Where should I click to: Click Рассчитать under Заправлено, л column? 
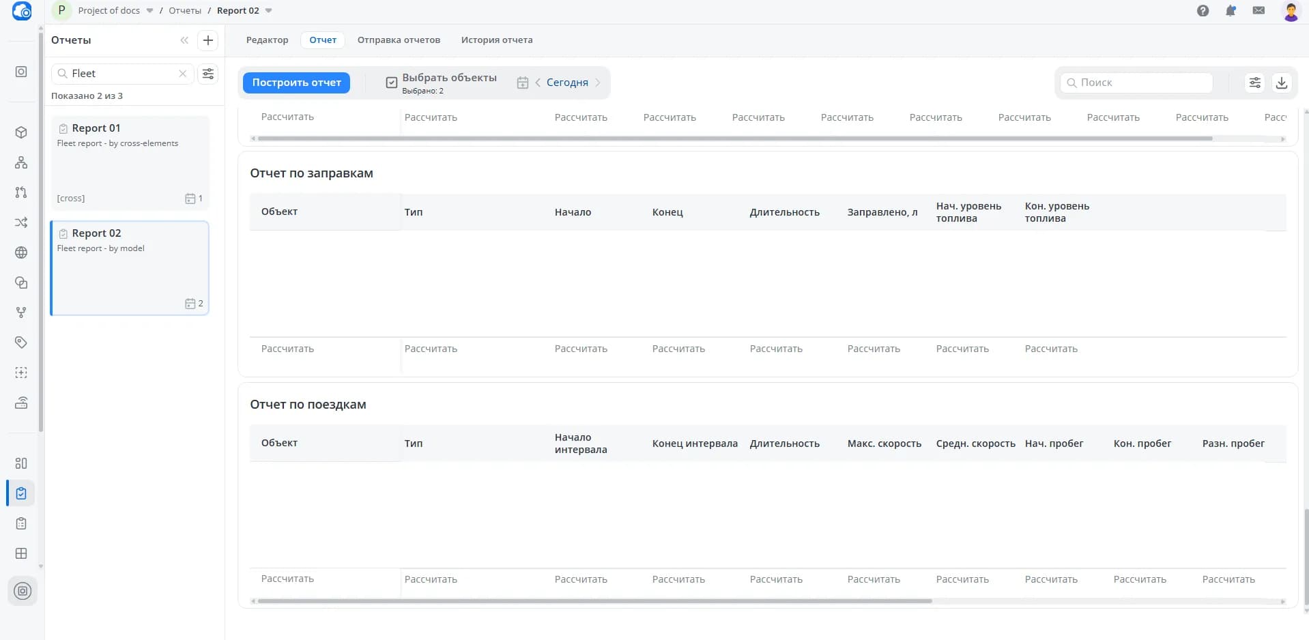point(874,349)
